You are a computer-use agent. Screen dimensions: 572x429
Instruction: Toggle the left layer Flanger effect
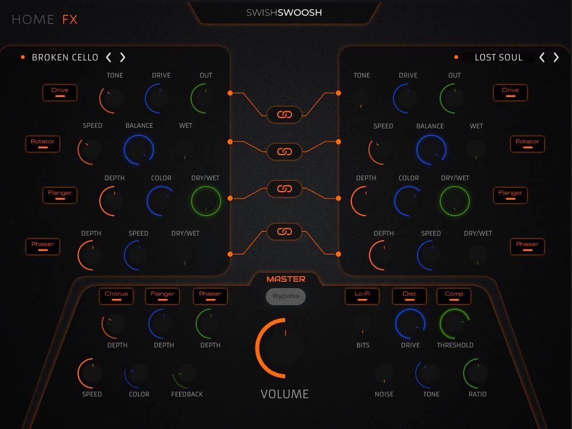[x=60, y=195]
